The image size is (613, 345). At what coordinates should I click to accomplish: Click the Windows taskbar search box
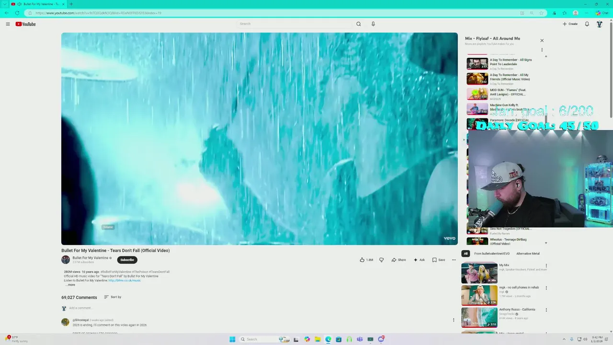click(265, 339)
